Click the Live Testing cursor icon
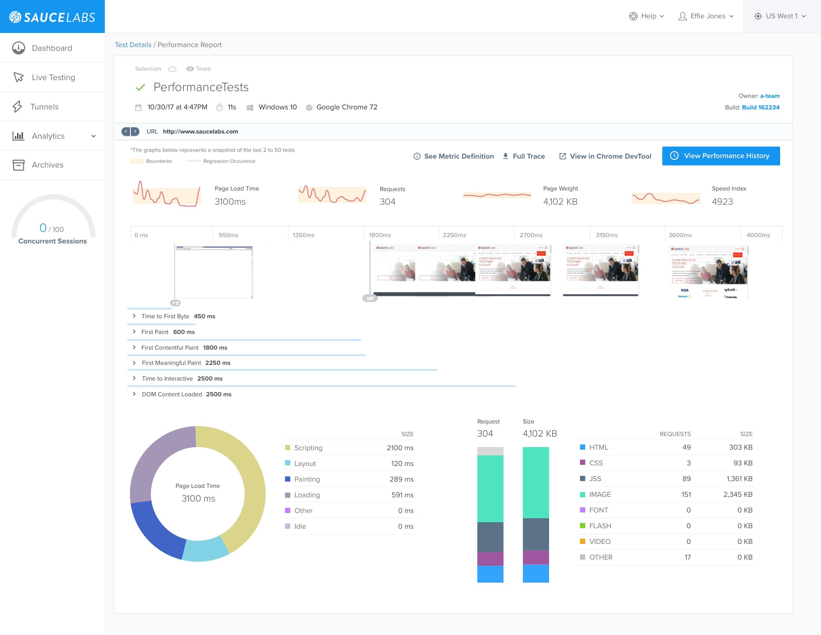This screenshot has width=821, height=635. click(18, 77)
